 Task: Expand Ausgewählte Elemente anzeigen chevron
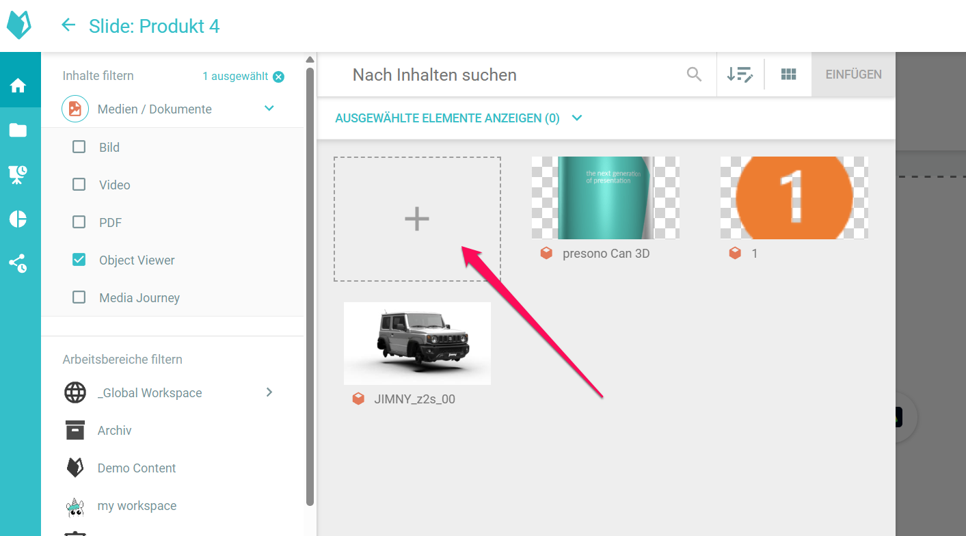pos(577,118)
